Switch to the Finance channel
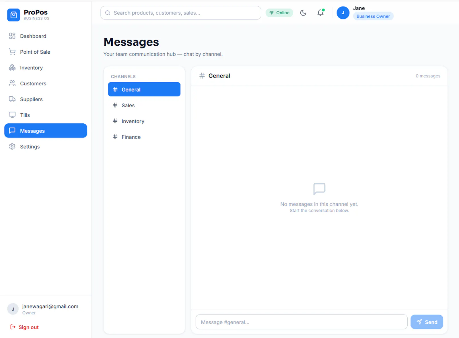459x338 pixels. point(144,137)
